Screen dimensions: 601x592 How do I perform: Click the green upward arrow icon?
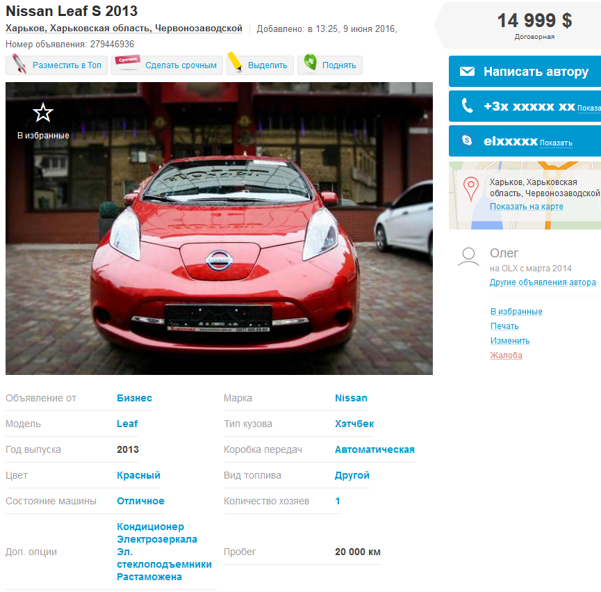(x=310, y=62)
